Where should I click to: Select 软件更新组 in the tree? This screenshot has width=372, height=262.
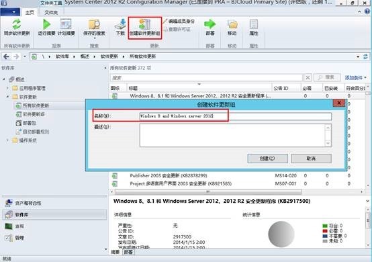pyautogui.click(x=34, y=114)
